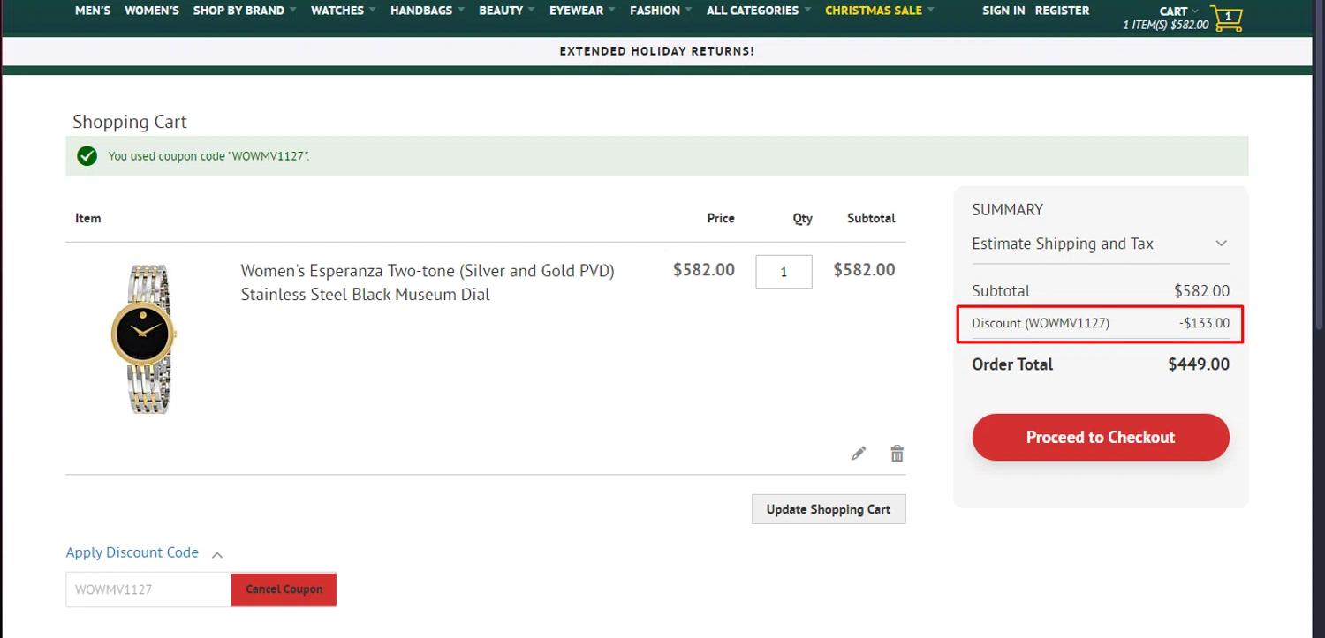Go to Women's category
Screen dimensions: 1325x638
coord(152,11)
